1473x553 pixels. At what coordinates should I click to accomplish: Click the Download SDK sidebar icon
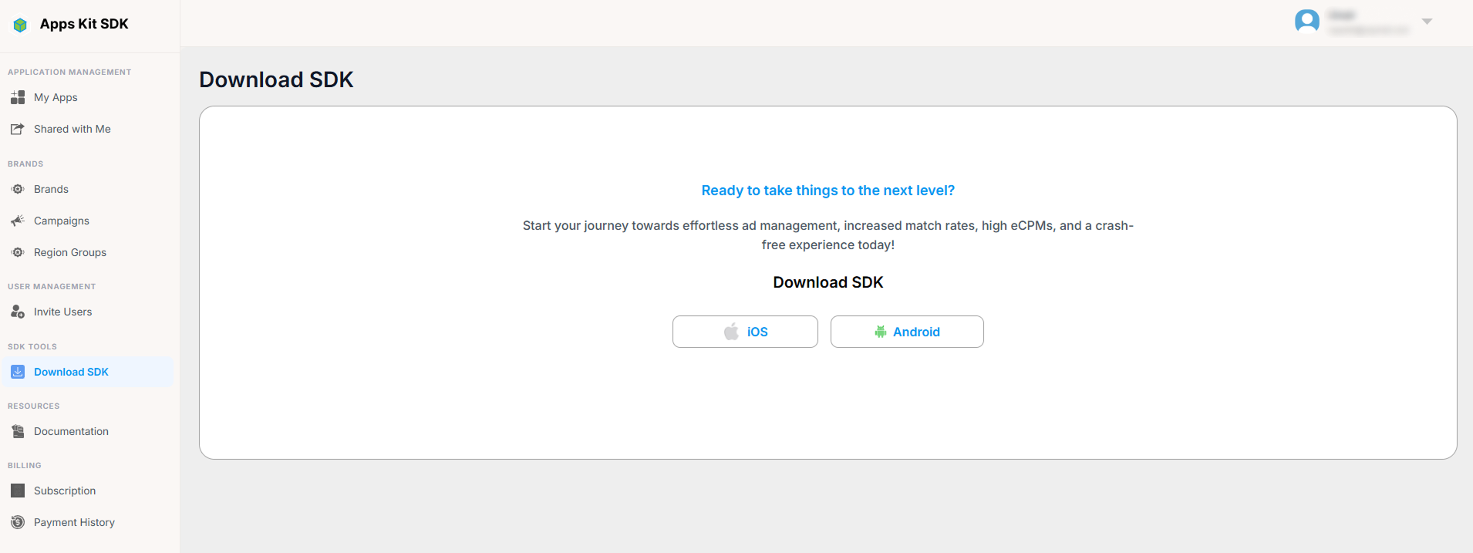[18, 372]
